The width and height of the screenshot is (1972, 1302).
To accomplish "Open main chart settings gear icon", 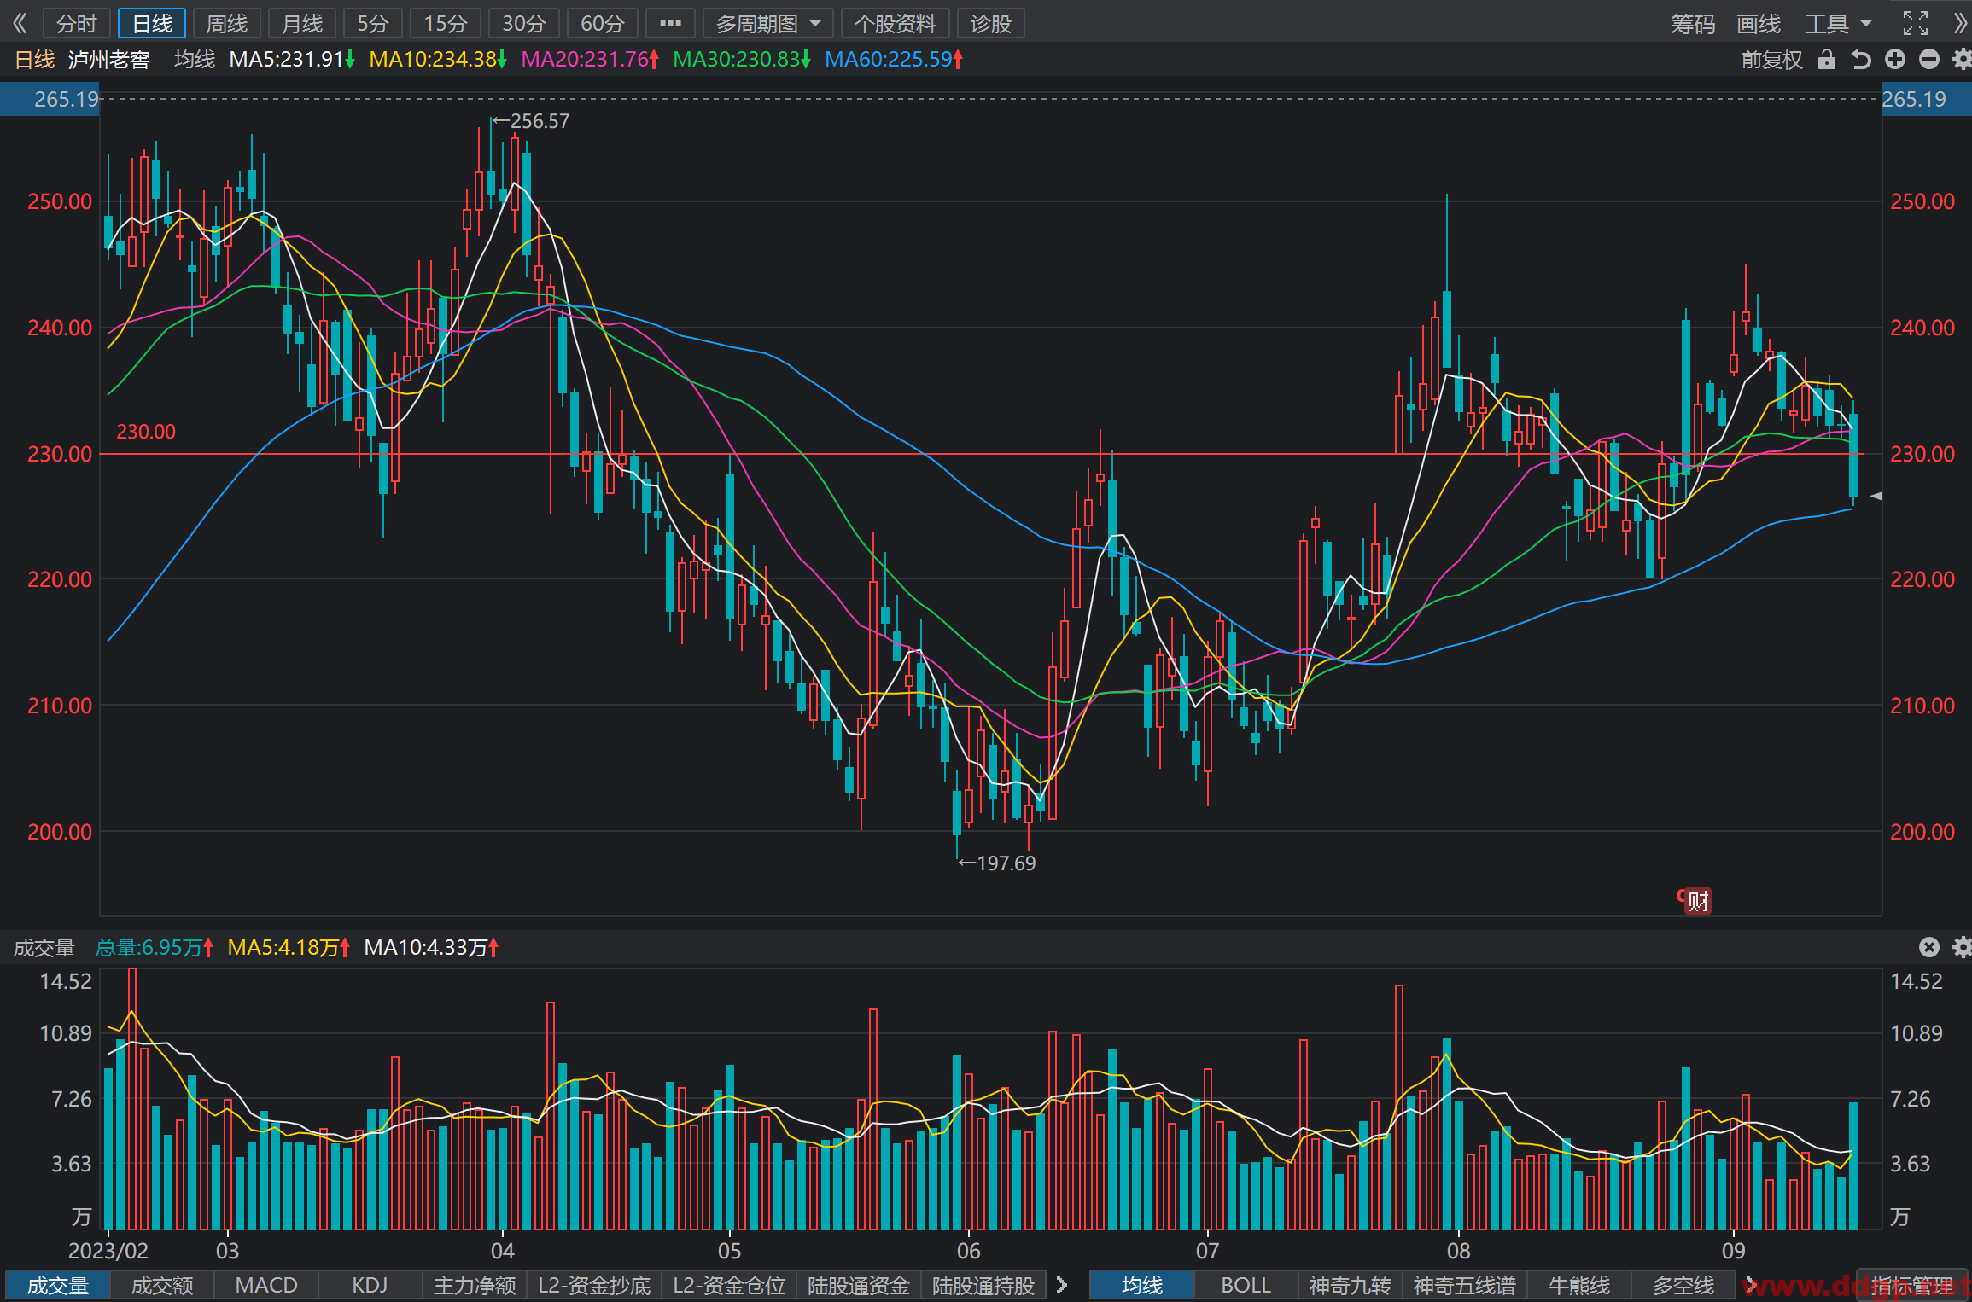I will (1962, 59).
